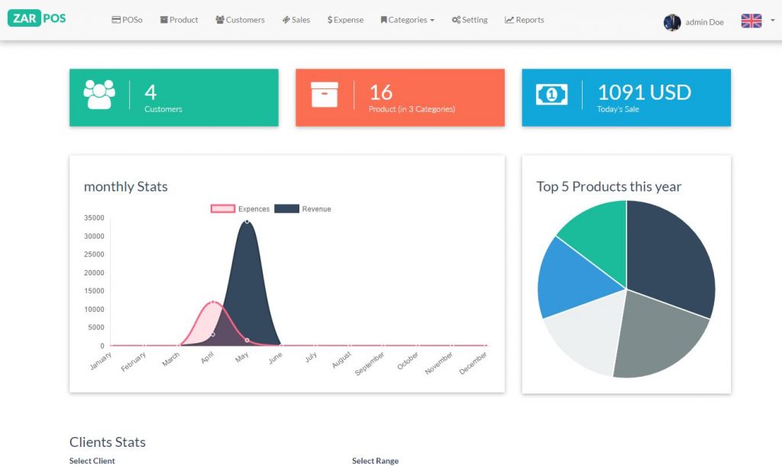
Task: Click the customers group icon in green card
Action: (99, 95)
